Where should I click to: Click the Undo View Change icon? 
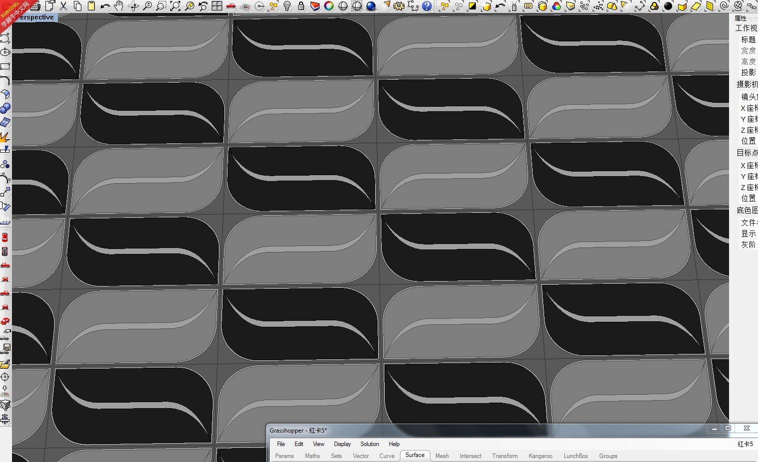click(203, 6)
